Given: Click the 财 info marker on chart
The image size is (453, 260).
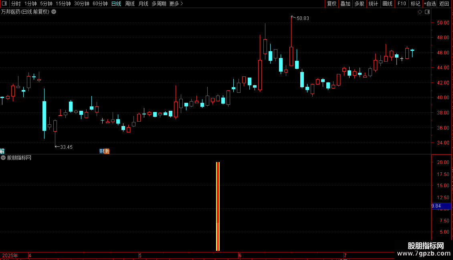Looking at the screenshot, I should (x=102, y=151).
